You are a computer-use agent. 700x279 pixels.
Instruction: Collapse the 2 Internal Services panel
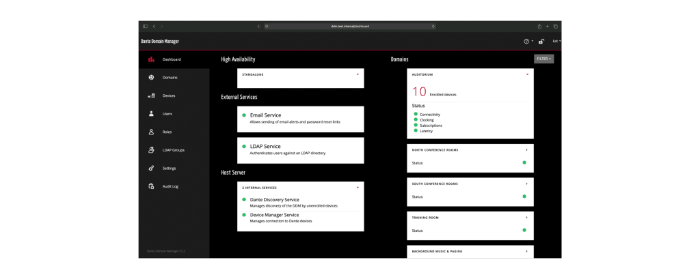point(358,187)
